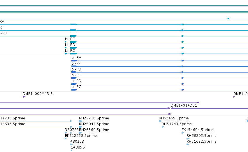Click the purple arrow under DME1-009M13.F
The width and height of the screenshot is (248, 152).
click(24, 97)
